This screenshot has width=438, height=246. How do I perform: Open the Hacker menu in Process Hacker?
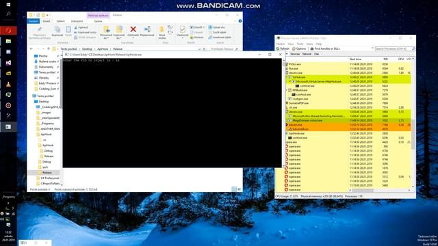pos(280,44)
